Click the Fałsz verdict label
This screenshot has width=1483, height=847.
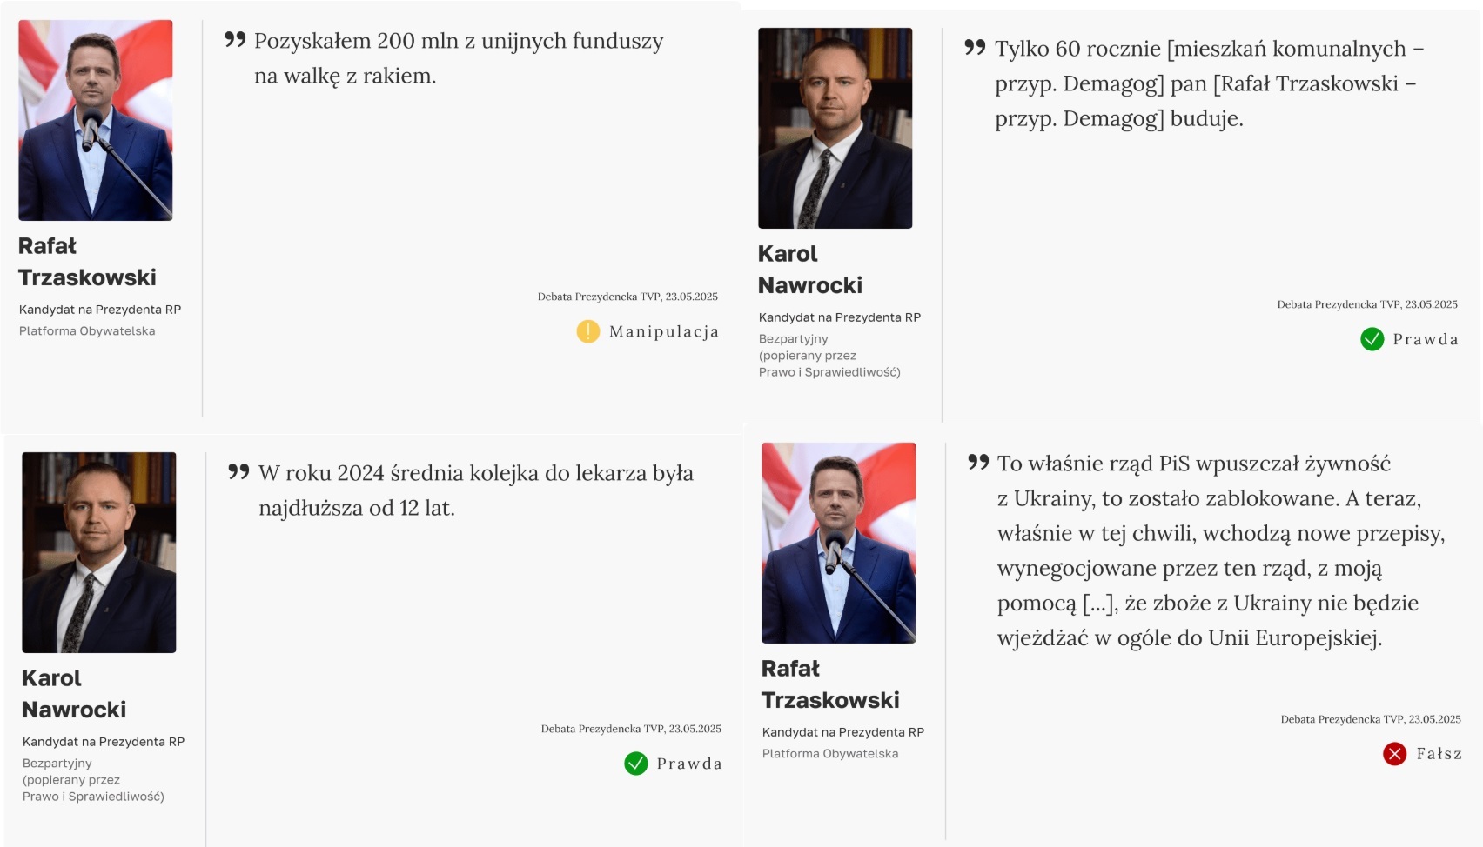pyautogui.click(x=1439, y=754)
